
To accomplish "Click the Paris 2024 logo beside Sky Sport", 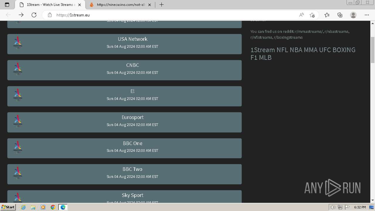I will tap(18, 198).
